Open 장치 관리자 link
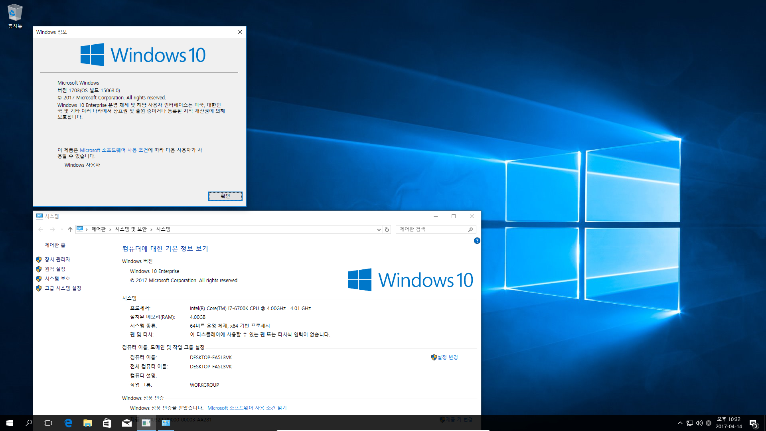The width and height of the screenshot is (766, 431). 57,259
